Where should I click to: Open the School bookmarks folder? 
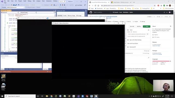click(121, 8)
